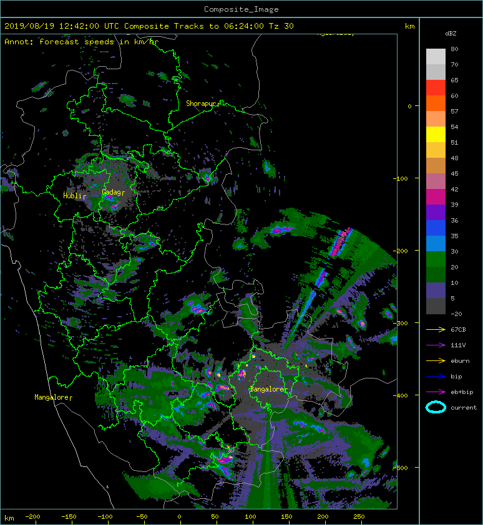Click the 2019/08/19 12:42:00 UTC timestamp
483x525 pixels.
click(x=61, y=26)
